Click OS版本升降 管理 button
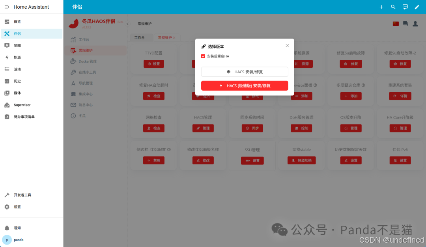The width and height of the screenshot is (426, 247). [x=351, y=128]
